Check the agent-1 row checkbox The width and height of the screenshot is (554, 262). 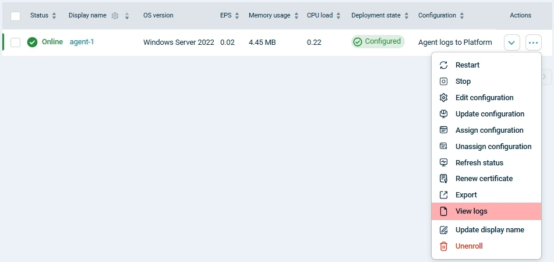(x=16, y=43)
